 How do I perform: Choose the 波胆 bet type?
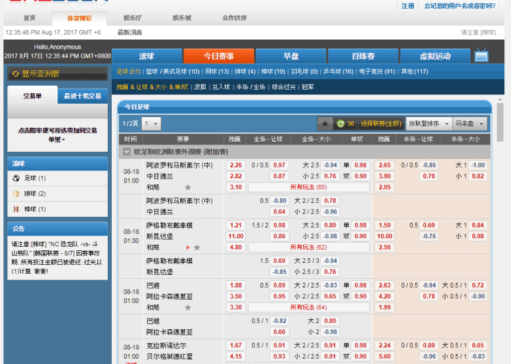(x=200, y=87)
